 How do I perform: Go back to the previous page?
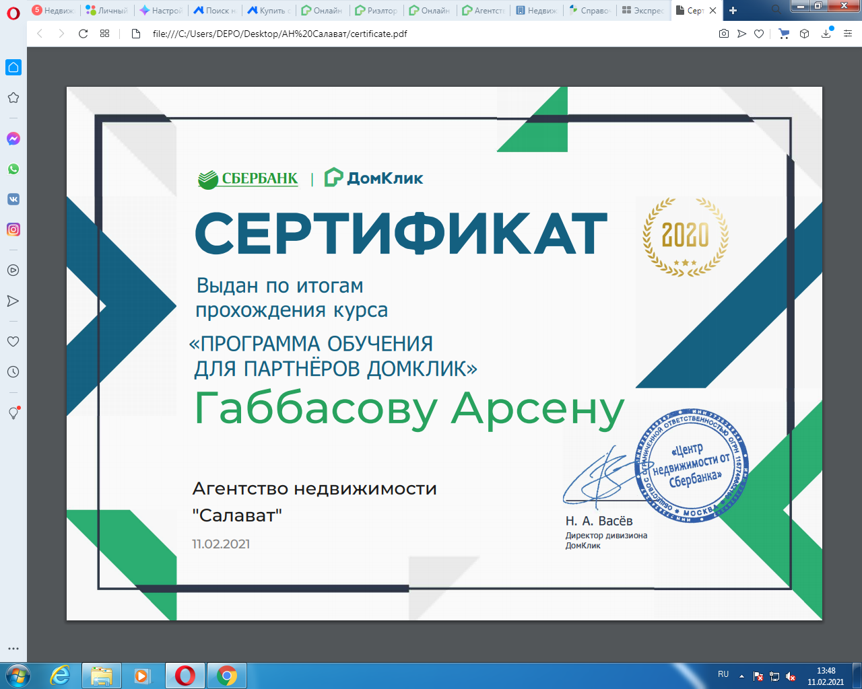coord(40,34)
